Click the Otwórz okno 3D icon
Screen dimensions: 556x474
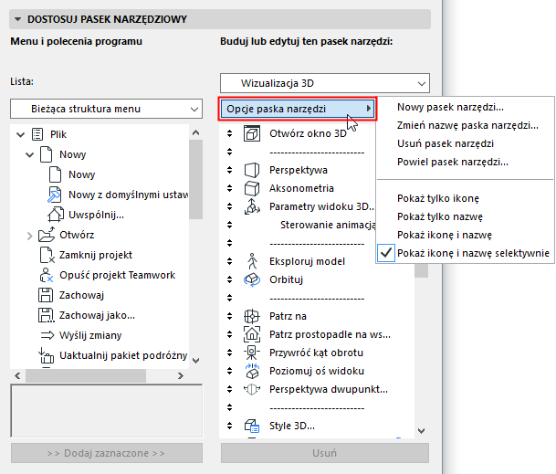tap(252, 133)
